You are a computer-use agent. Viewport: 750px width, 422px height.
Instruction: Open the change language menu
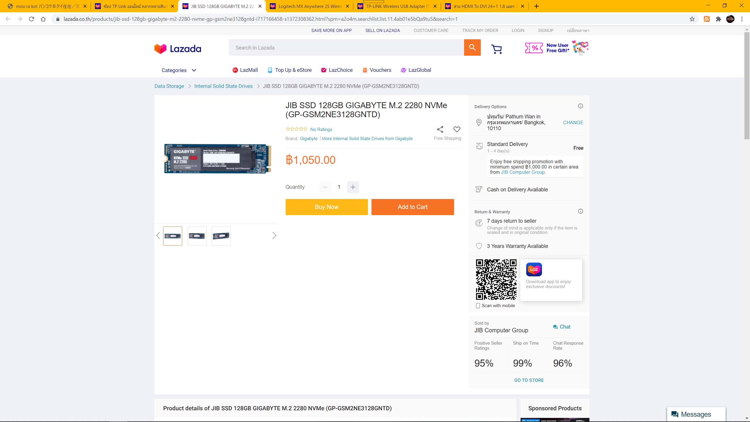[578, 30]
